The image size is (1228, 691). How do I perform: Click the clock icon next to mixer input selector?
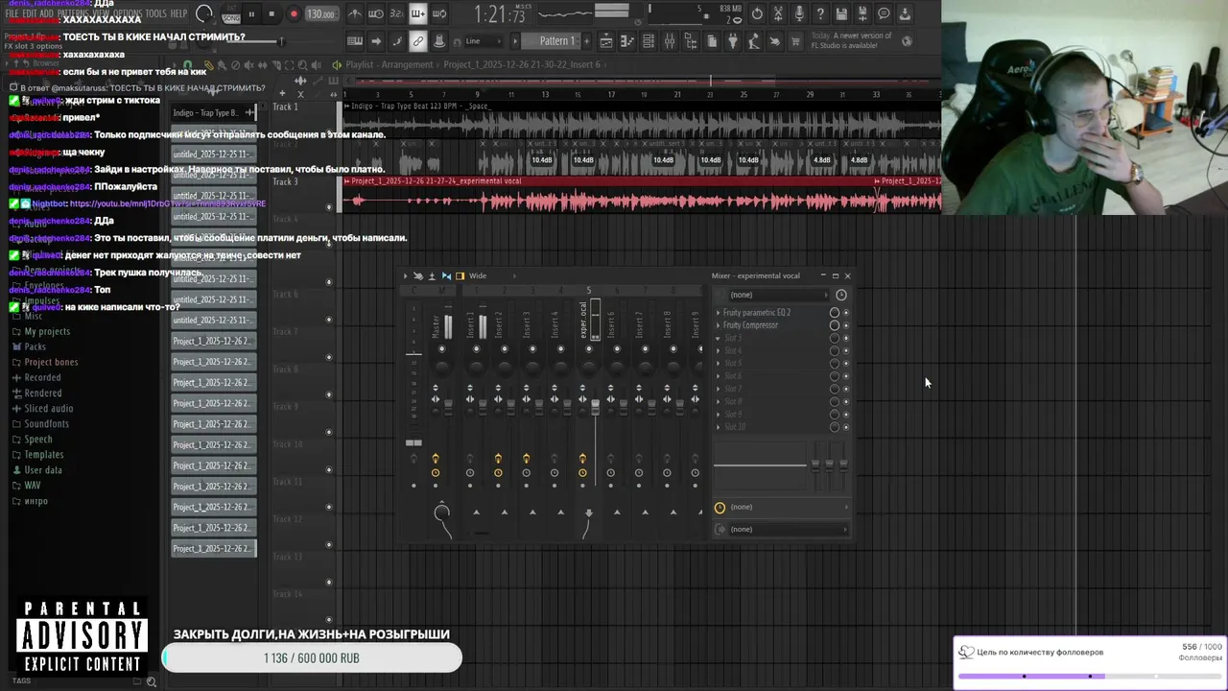pos(841,295)
